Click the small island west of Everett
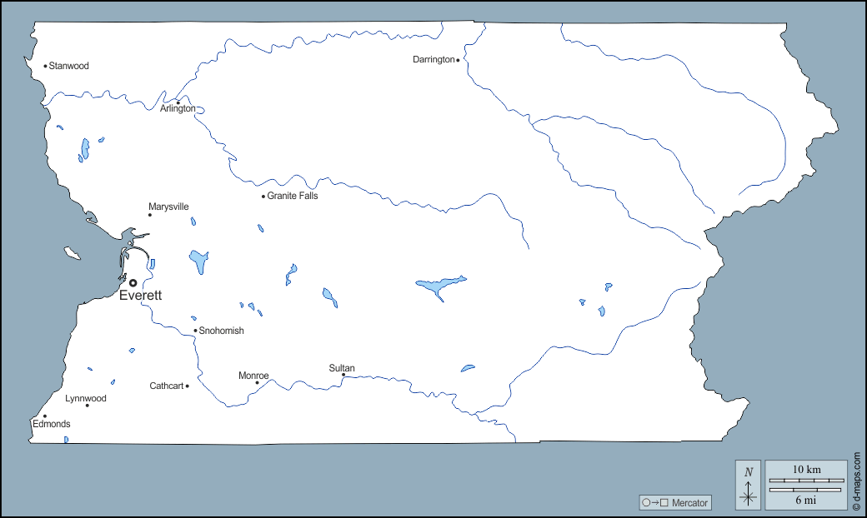Screen dimensions: 867x518 click(73, 252)
